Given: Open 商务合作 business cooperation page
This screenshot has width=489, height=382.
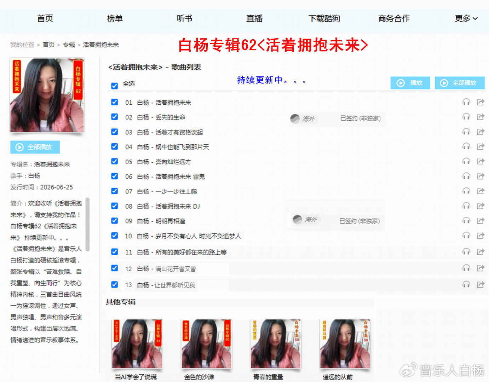Looking at the screenshot, I should click(x=394, y=18).
